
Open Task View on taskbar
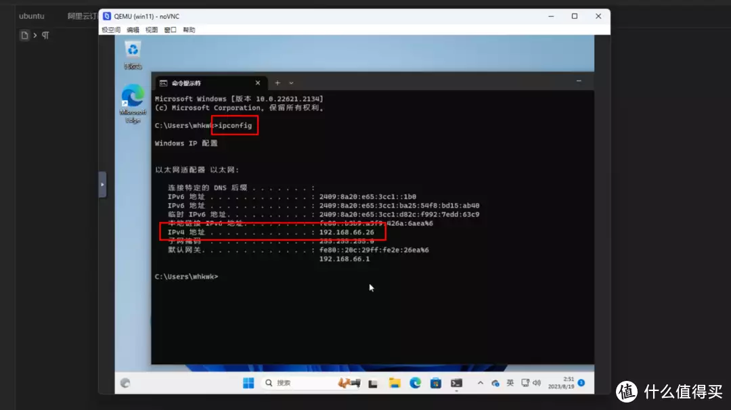click(x=373, y=384)
